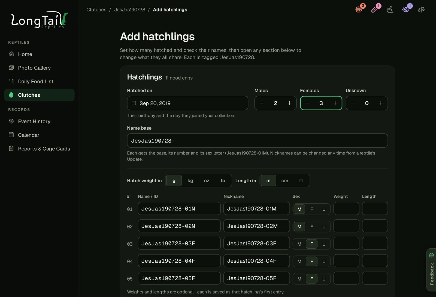Click Length field for hatchling 04
This screenshot has width=436, height=297.
pyautogui.click(x=375, y=261)
